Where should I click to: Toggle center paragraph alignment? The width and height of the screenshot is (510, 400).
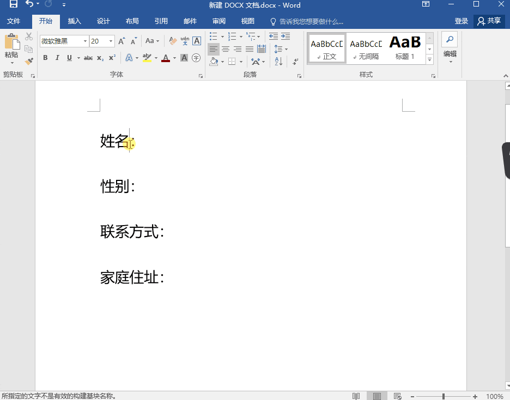point(226,49)
